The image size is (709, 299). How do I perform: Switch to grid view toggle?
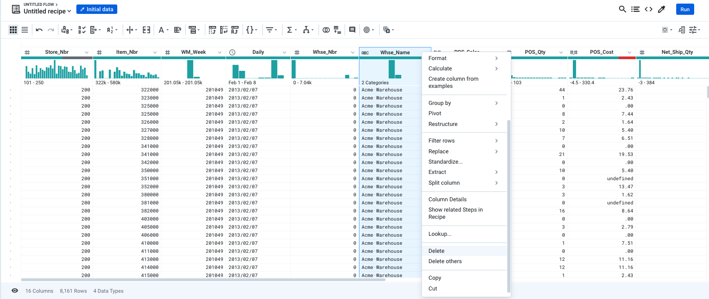click(x=13, y=30)
